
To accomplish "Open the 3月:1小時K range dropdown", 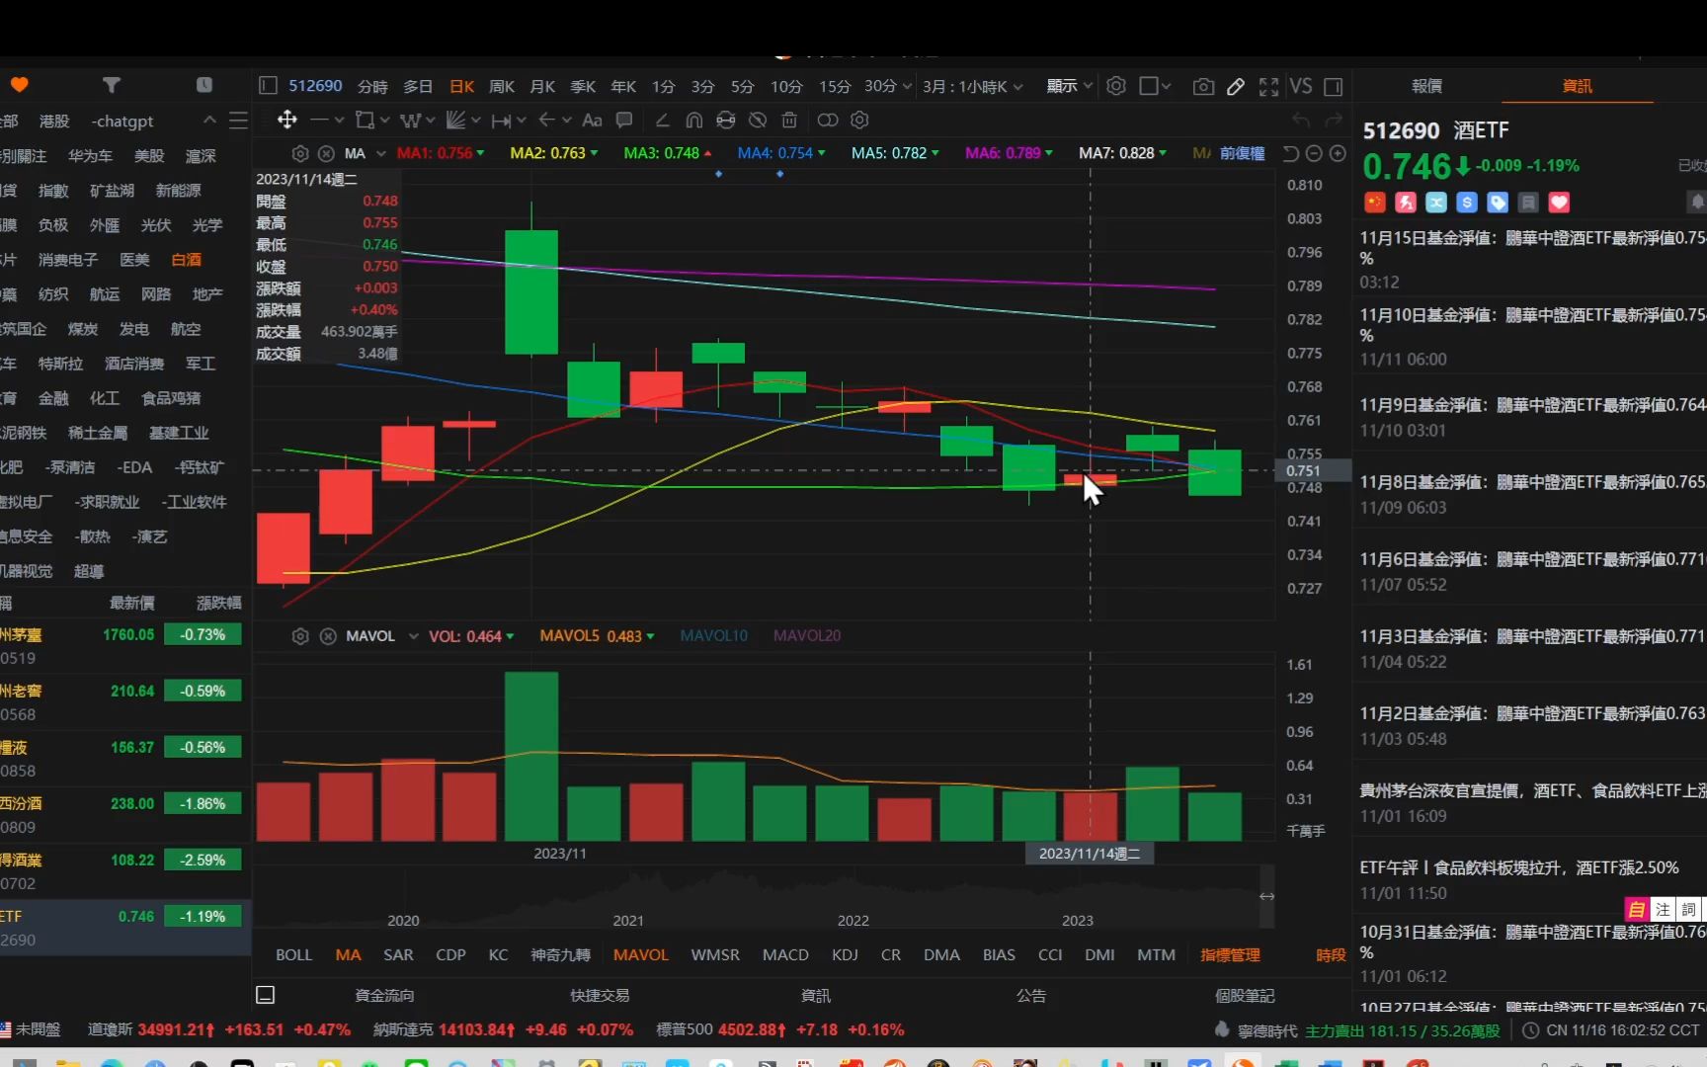I will [x=973, y=87].
